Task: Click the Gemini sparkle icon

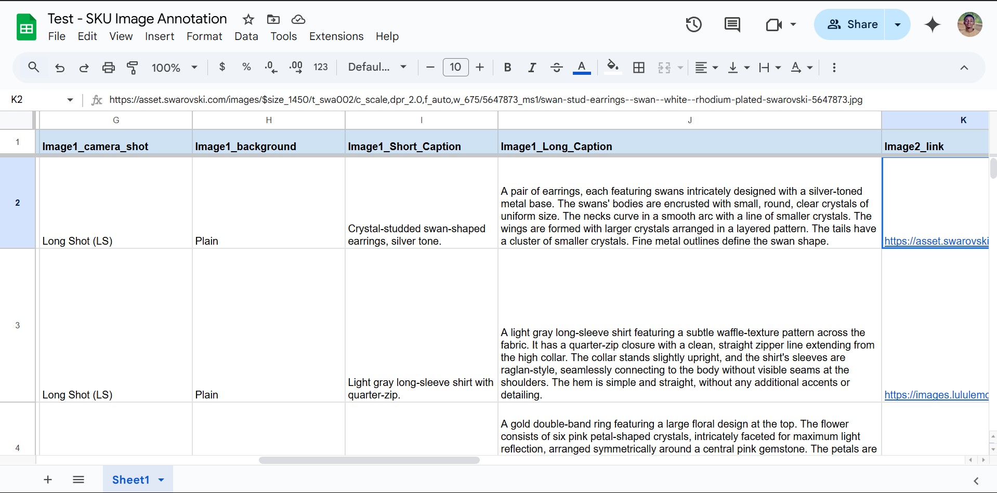Action: (x=933, y=24)
